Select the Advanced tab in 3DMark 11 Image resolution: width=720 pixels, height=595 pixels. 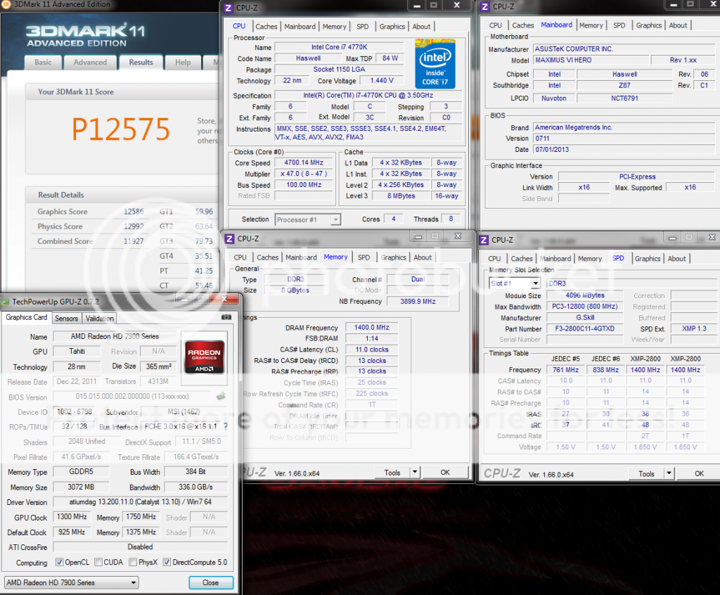coord(90,62)
